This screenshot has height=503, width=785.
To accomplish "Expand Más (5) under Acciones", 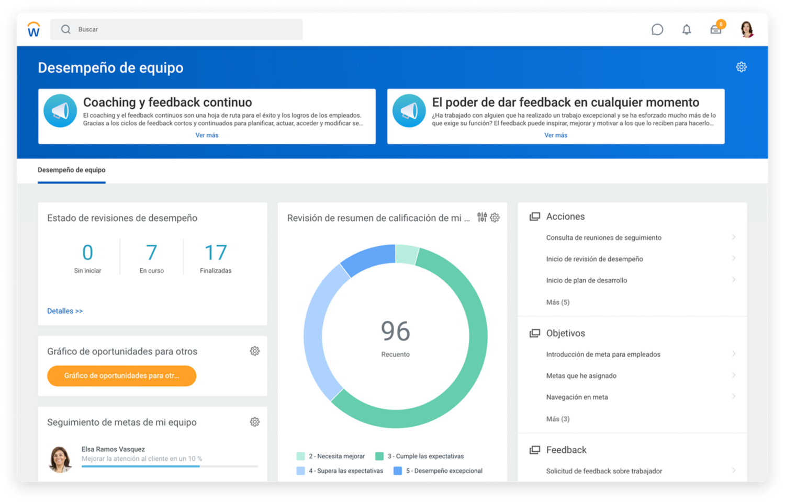I will (558, 302).
